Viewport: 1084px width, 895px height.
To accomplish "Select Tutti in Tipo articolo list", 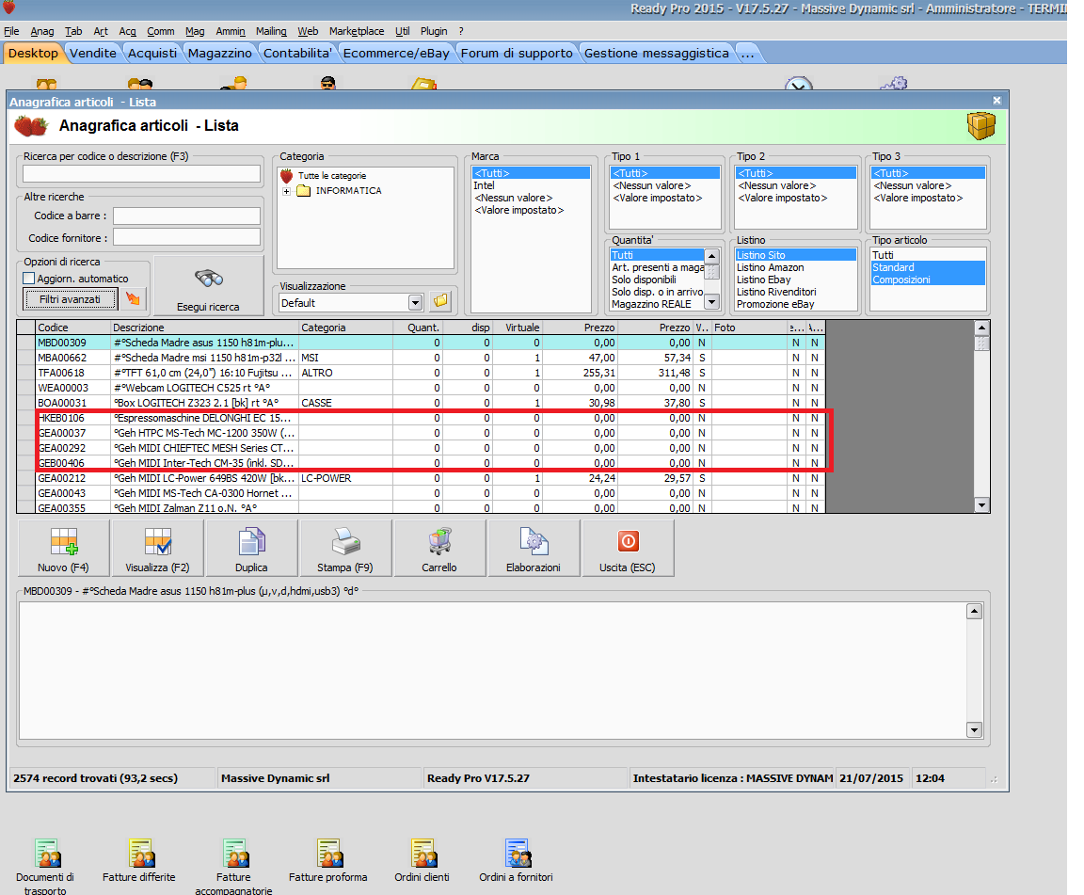I will [928, 255].
